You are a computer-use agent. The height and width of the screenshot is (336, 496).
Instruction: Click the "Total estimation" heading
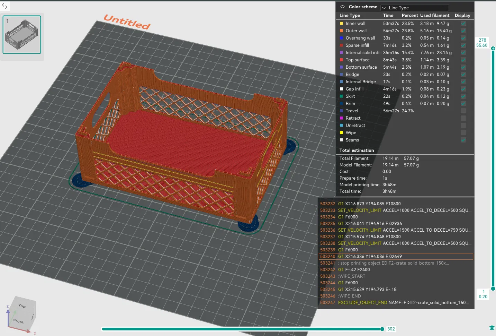(x=357, y=150)
